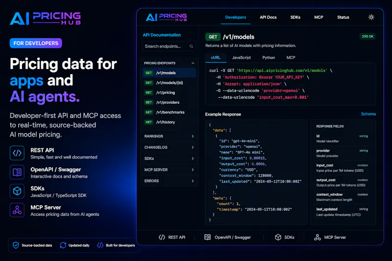Click the 'input_cost' response field row
Image resolution: width=392 pixels, height=261 pixels.
pos(342,168)
